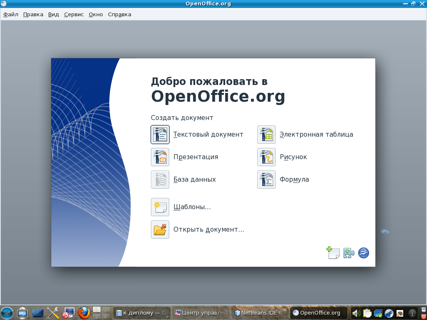Launch the blue terminal panel icon

pos(38,313)
